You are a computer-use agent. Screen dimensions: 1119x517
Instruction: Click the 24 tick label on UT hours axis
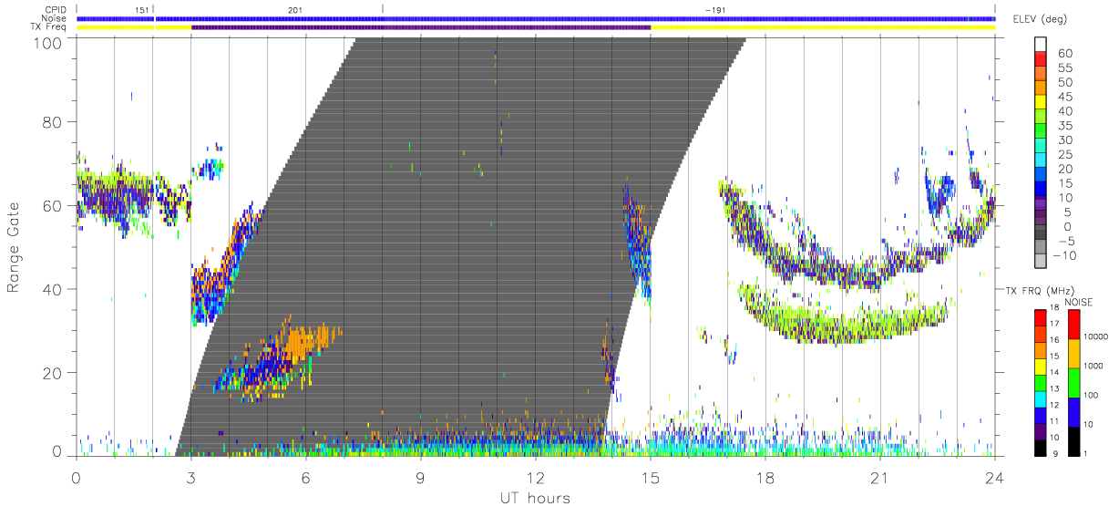tap(994, 477)
